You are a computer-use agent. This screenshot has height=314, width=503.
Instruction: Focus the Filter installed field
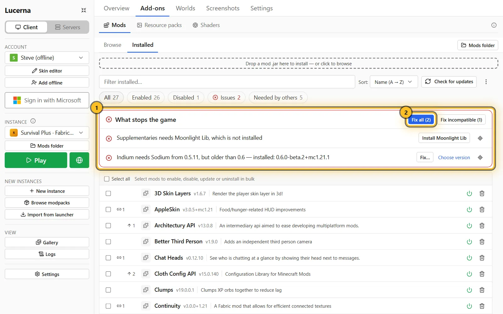[x=227, y=82]
